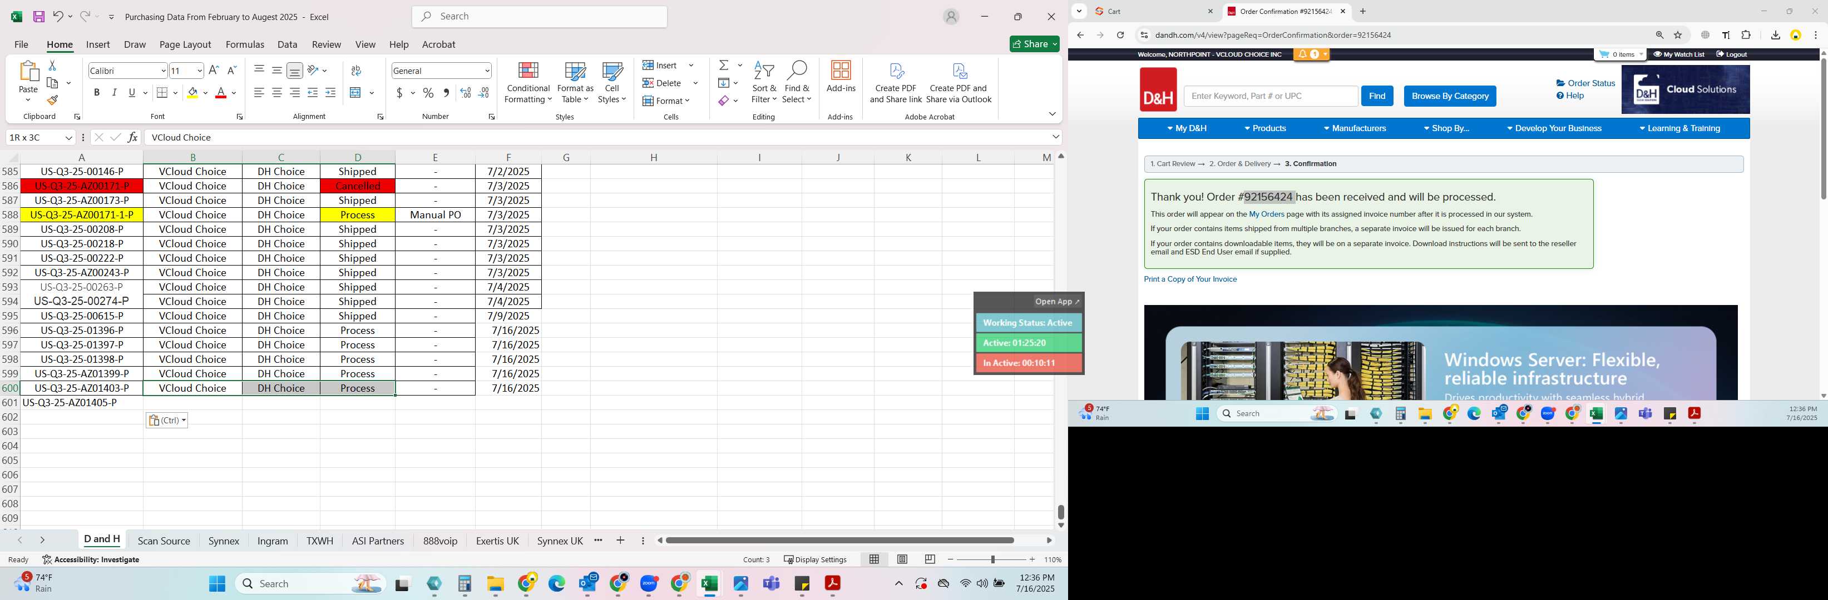Click the Insert Function fx icon

coord(133,137)
